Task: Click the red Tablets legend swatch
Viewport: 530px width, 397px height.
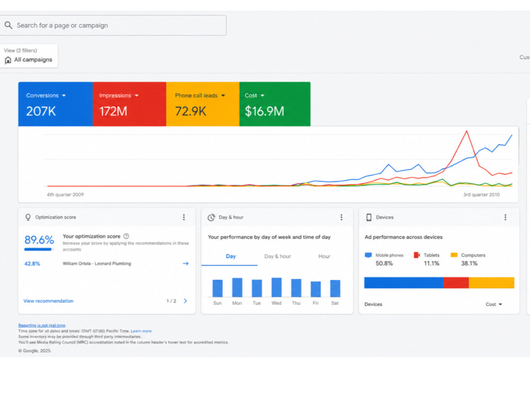Action: click(x=417, y=255)
